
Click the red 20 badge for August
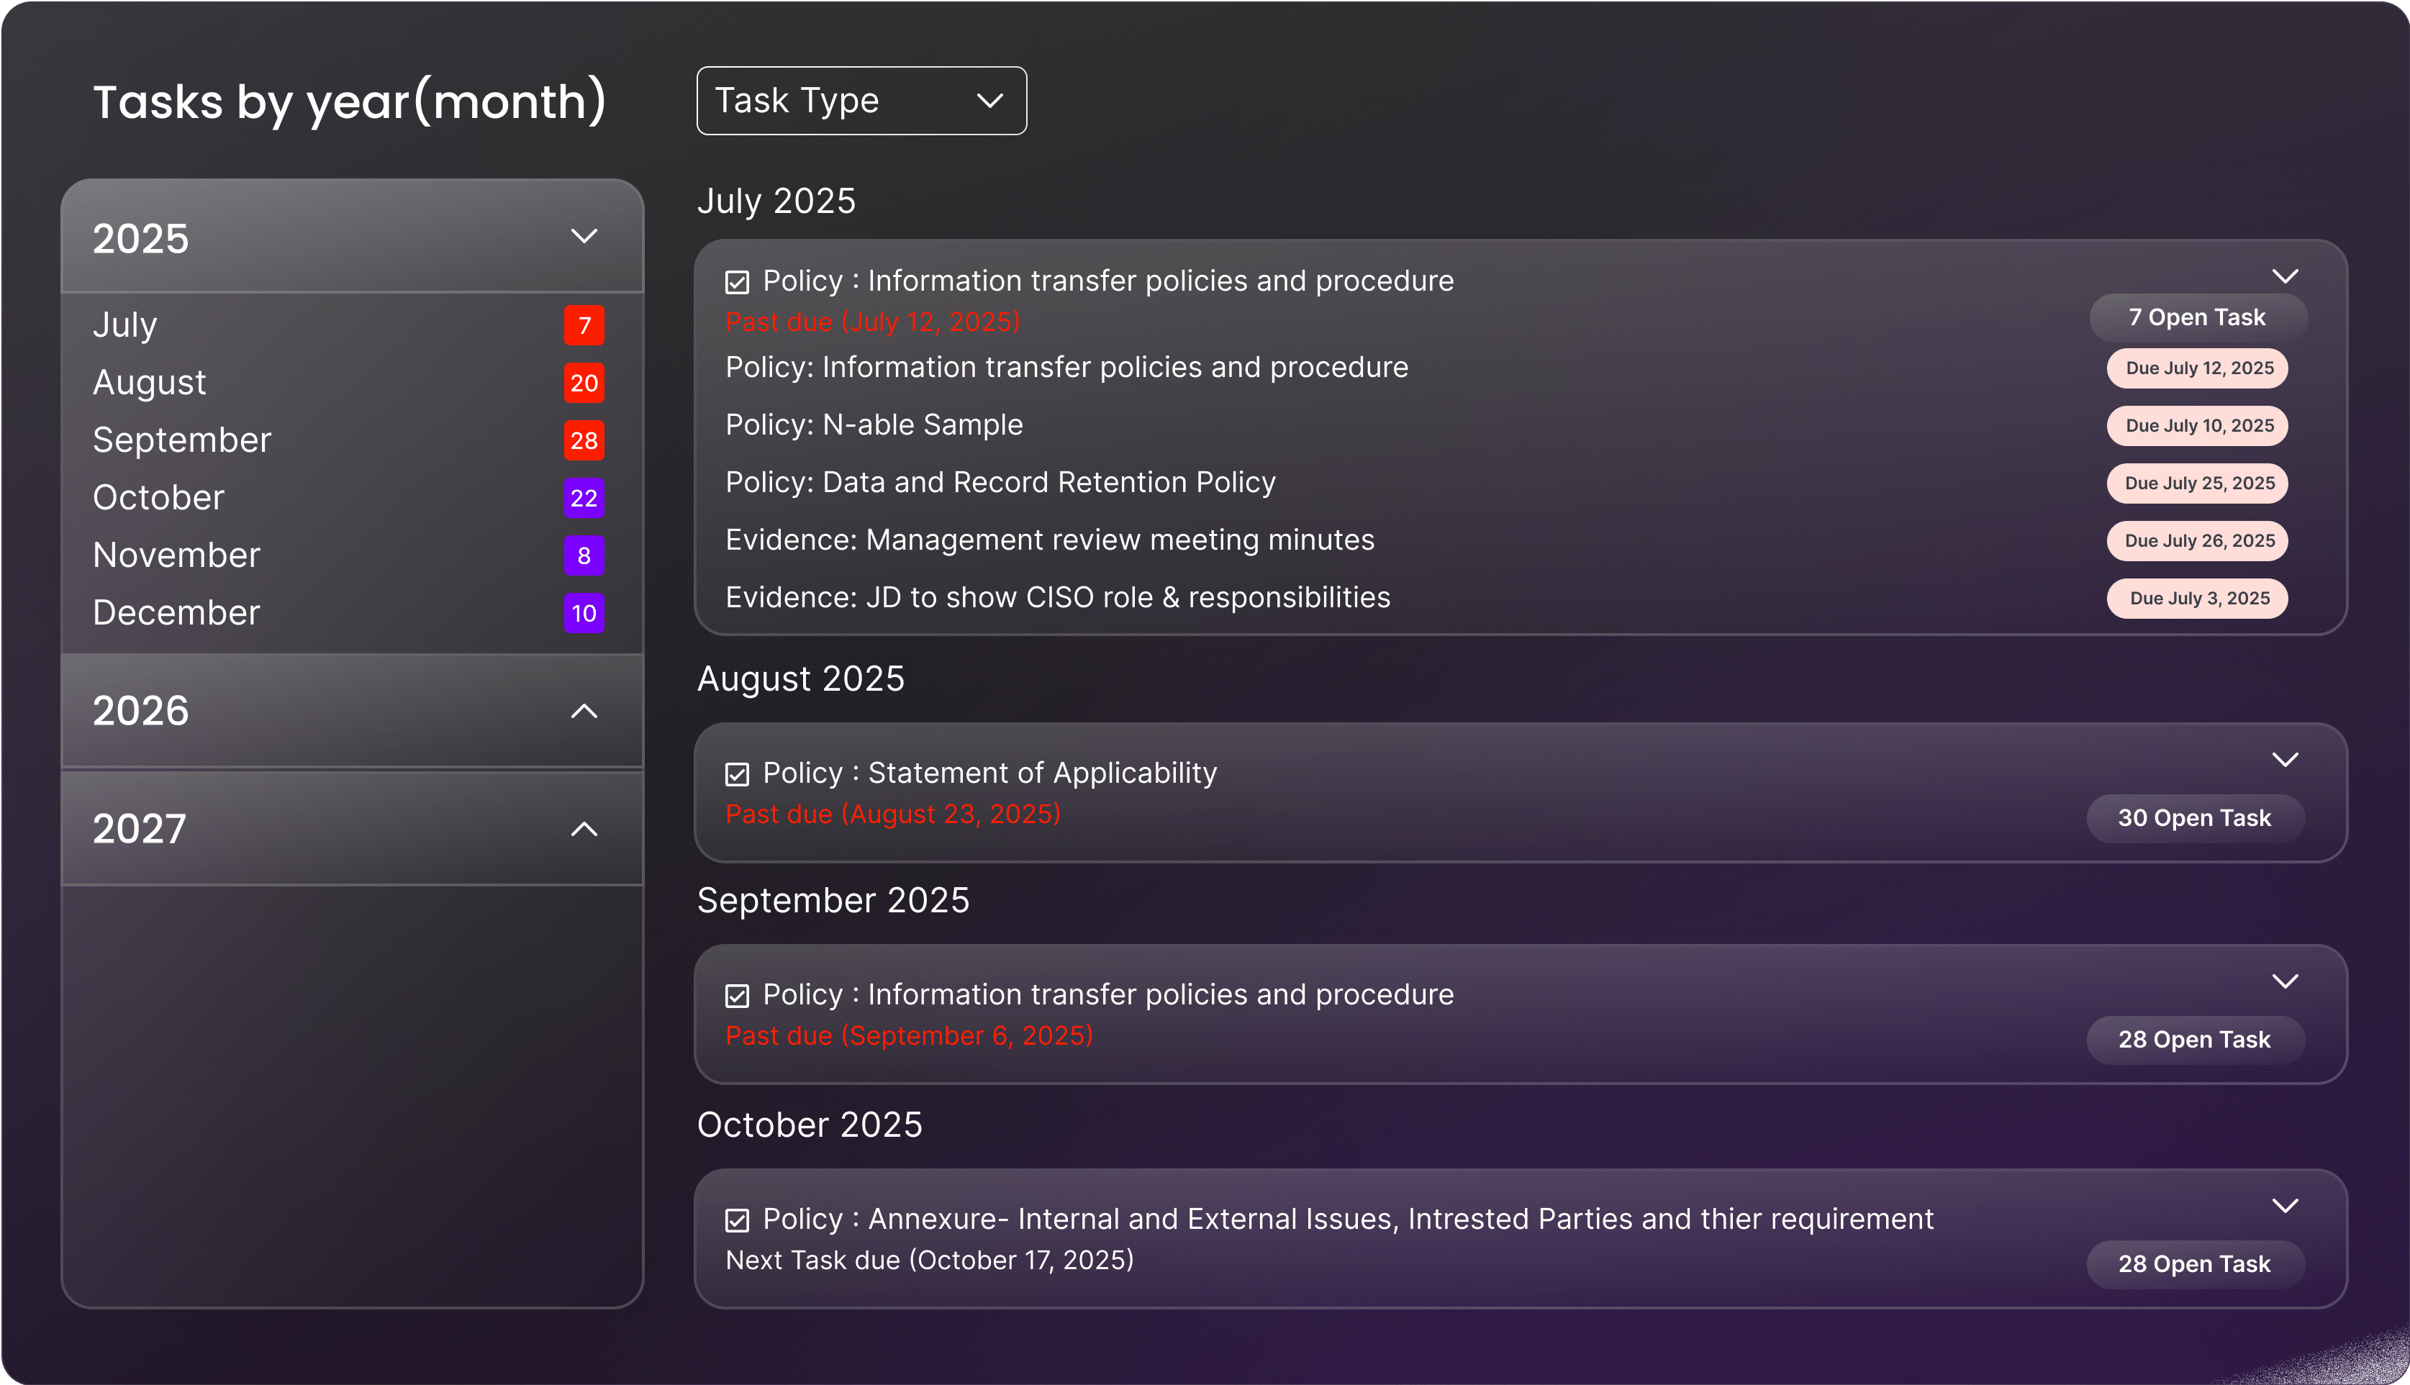(x=583, y=383)
